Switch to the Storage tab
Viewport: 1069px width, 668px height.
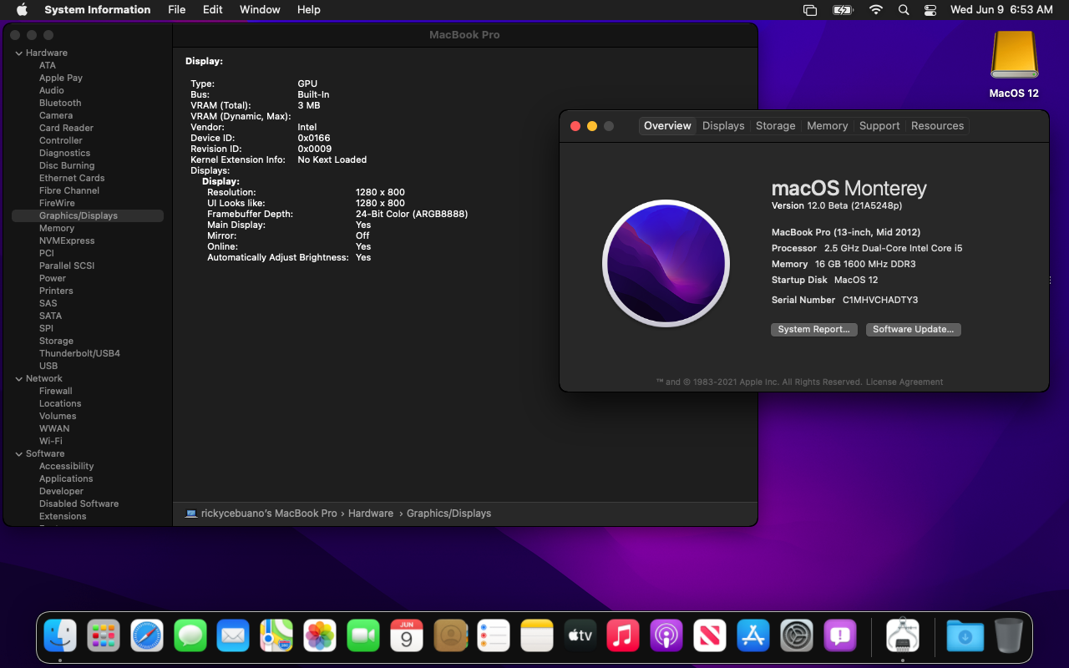pyautogui.click(x=775, y=126)
